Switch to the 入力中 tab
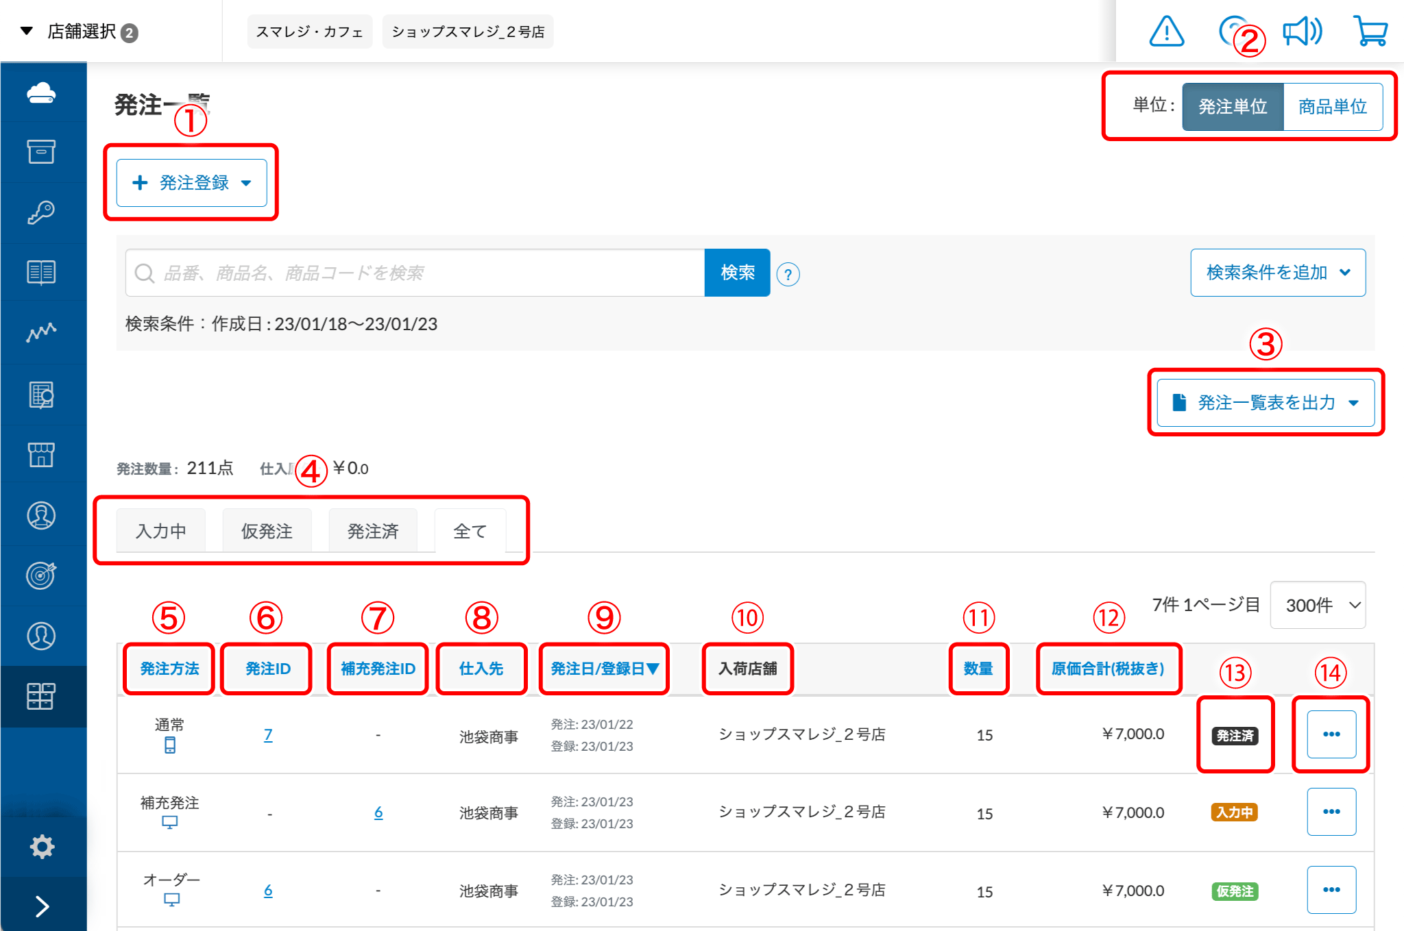Image resolution: width=1404 pixels, height=931 pixels. pyautogui.click(x=161, y=531)
